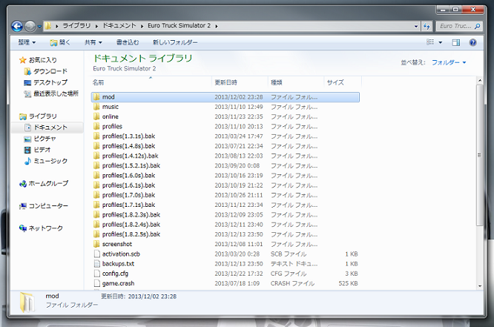494x327 pixels.
Task: Click the refresh button next to the address bar
Action: coord(427,26)
